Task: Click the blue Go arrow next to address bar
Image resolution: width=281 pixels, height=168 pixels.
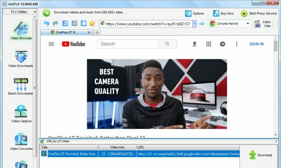Action: (202, 23)
